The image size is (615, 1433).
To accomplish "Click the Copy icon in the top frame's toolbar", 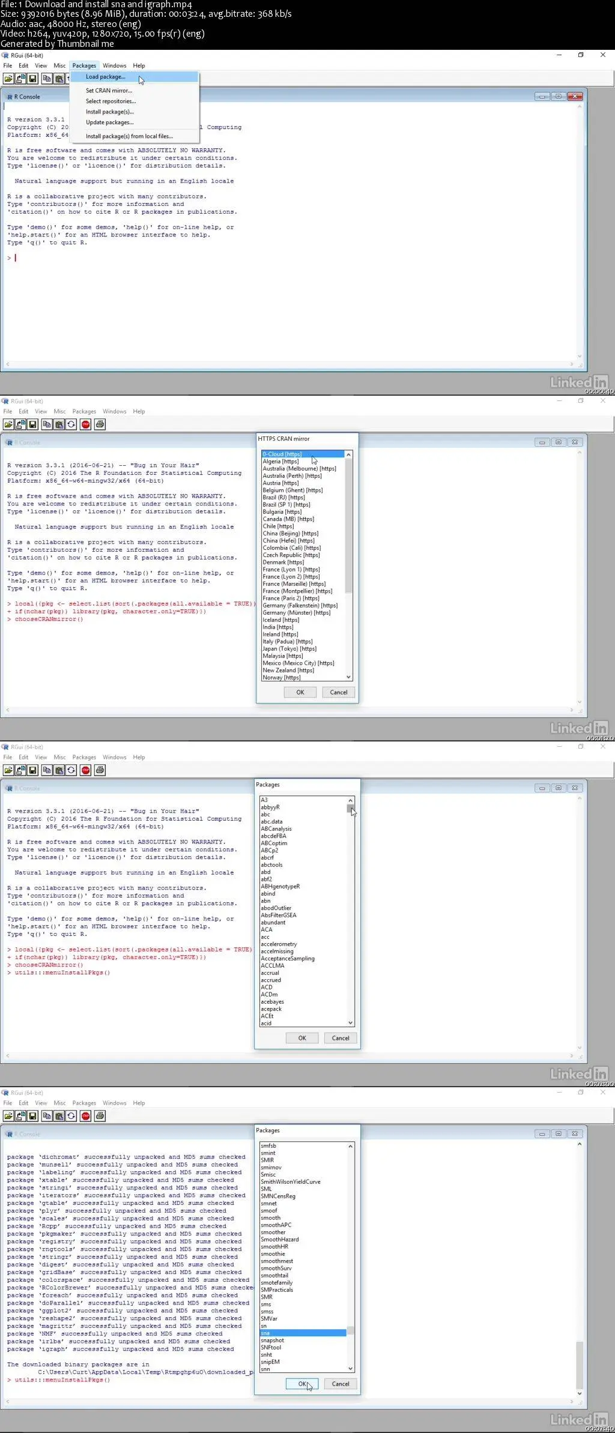I will (x=47, y=79).
